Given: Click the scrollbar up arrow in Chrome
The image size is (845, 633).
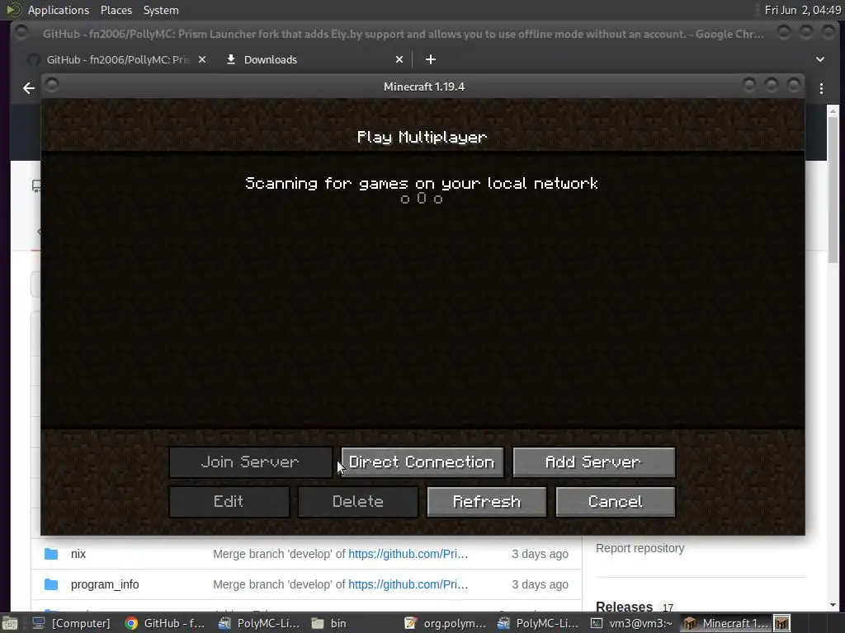Looking at the screenshot, I should click(x=833, y=111).
